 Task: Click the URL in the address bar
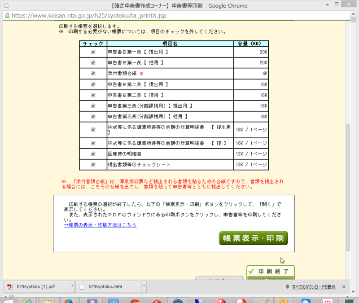tap(89, 16)
